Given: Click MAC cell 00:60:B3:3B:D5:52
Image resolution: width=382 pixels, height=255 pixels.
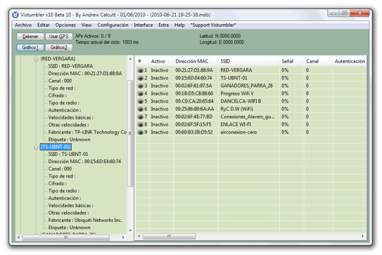Looking at the screenshot, I should (194, 132).
